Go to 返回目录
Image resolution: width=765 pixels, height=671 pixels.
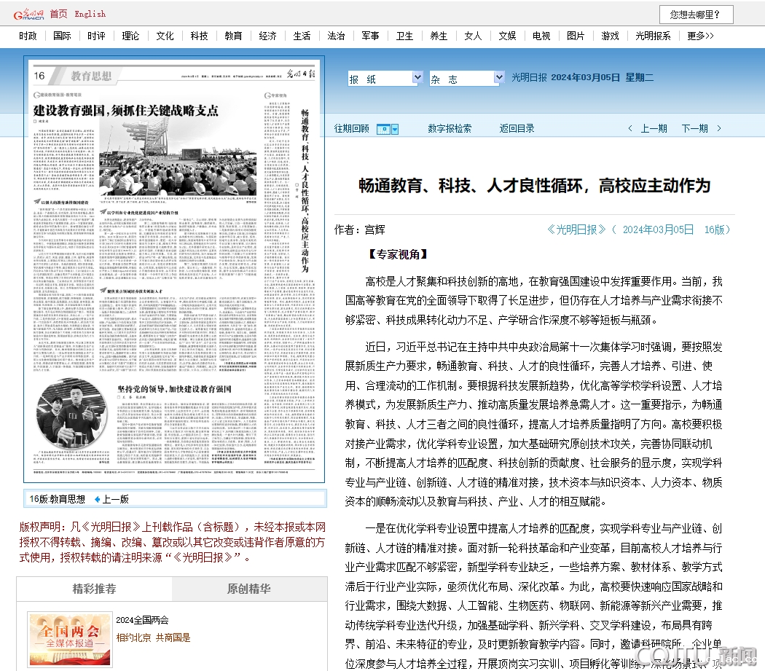[517, 129]
